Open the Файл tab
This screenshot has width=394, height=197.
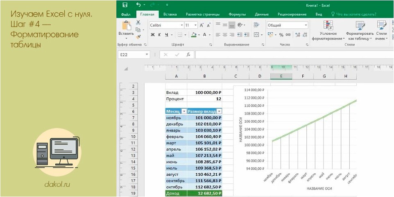[x=125, y=14]
